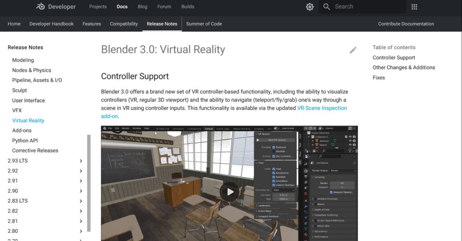The width and height of the screenshot is (462, 241).
Task: Open the Corrective Releases page
Action: (35, 150)
